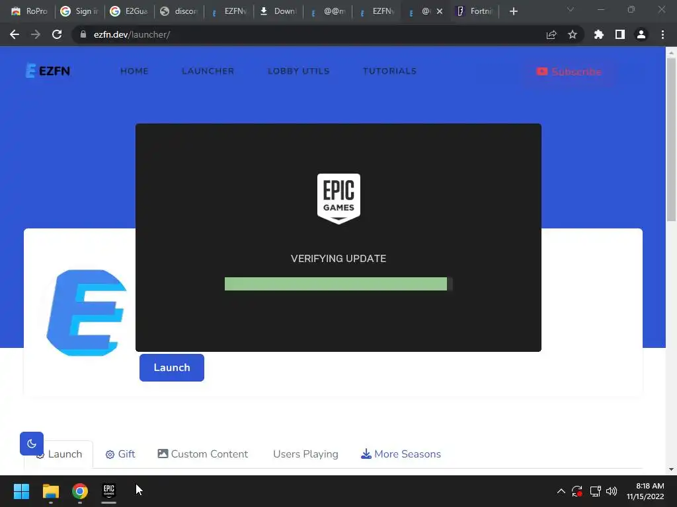Click the green verifying update progress bar

click(338, 284)
